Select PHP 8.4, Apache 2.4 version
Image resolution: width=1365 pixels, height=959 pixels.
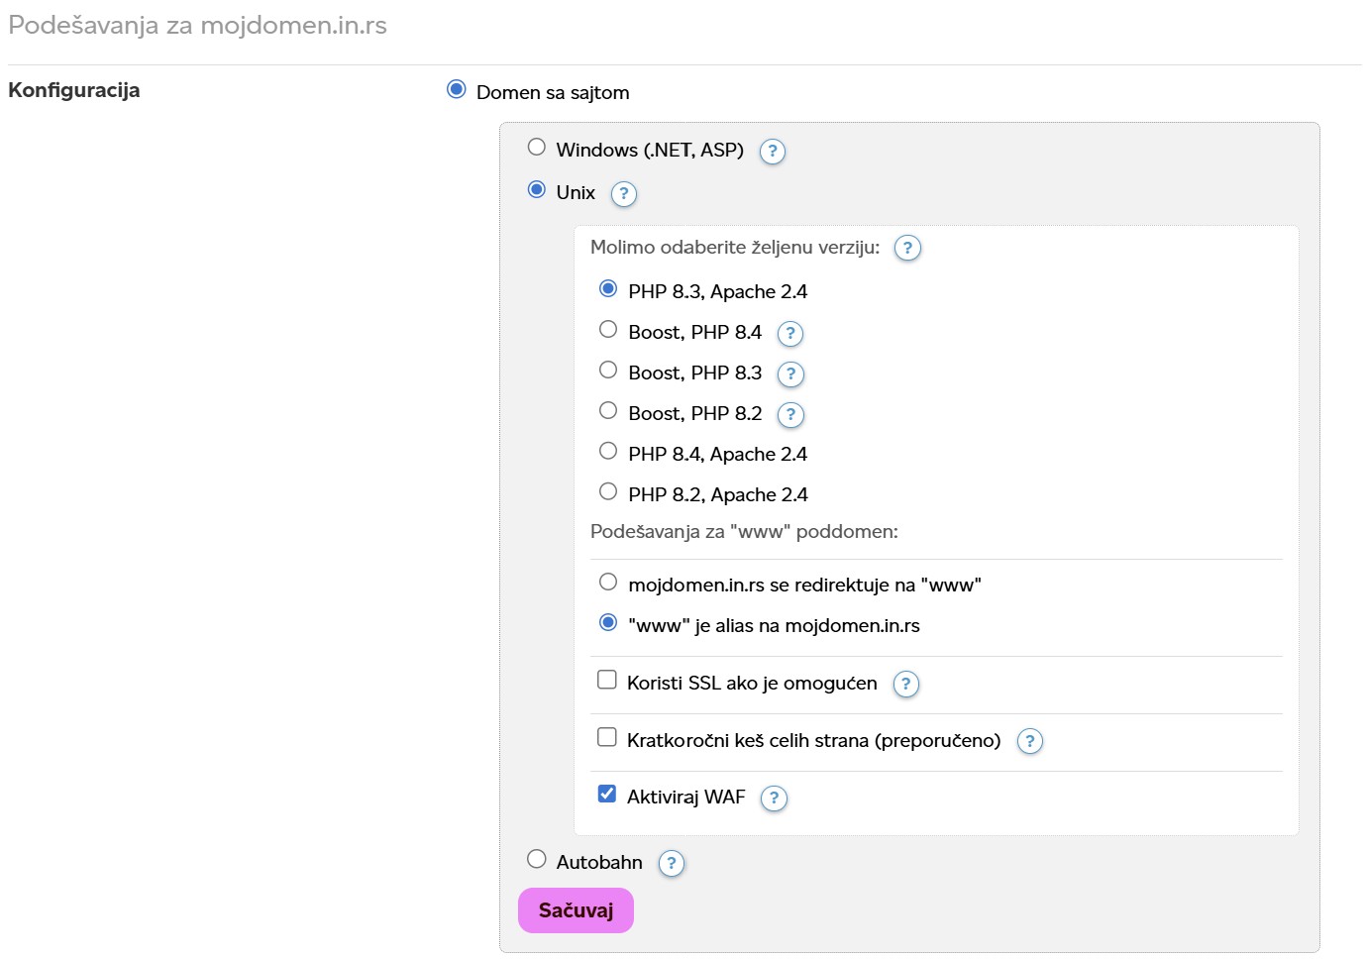tap(608, 452)
